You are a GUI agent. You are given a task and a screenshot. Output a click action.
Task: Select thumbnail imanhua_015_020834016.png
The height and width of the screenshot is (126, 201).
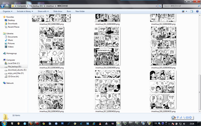[163, 46]
